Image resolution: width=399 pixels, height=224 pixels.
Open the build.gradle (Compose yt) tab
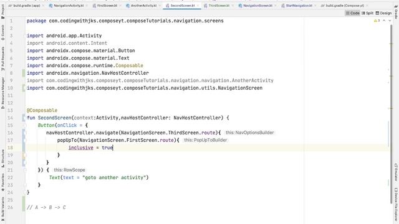pyautogui.click(x=345, y=6)
